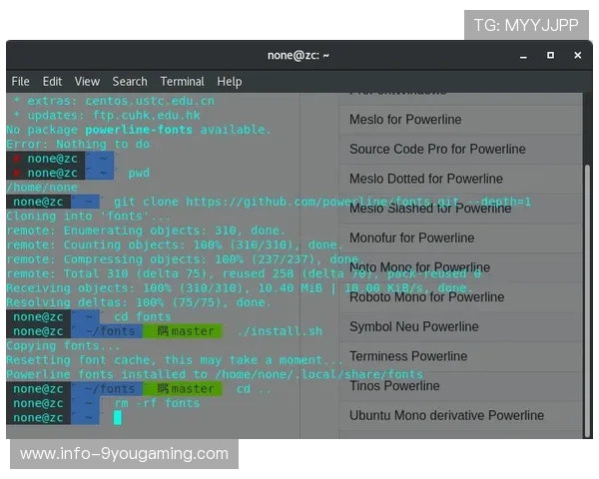Open the Terminal menu
599x479 pixels.
click(x=182, y=81)
